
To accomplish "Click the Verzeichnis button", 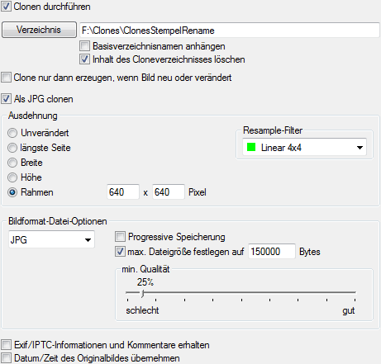I will 39,30.
